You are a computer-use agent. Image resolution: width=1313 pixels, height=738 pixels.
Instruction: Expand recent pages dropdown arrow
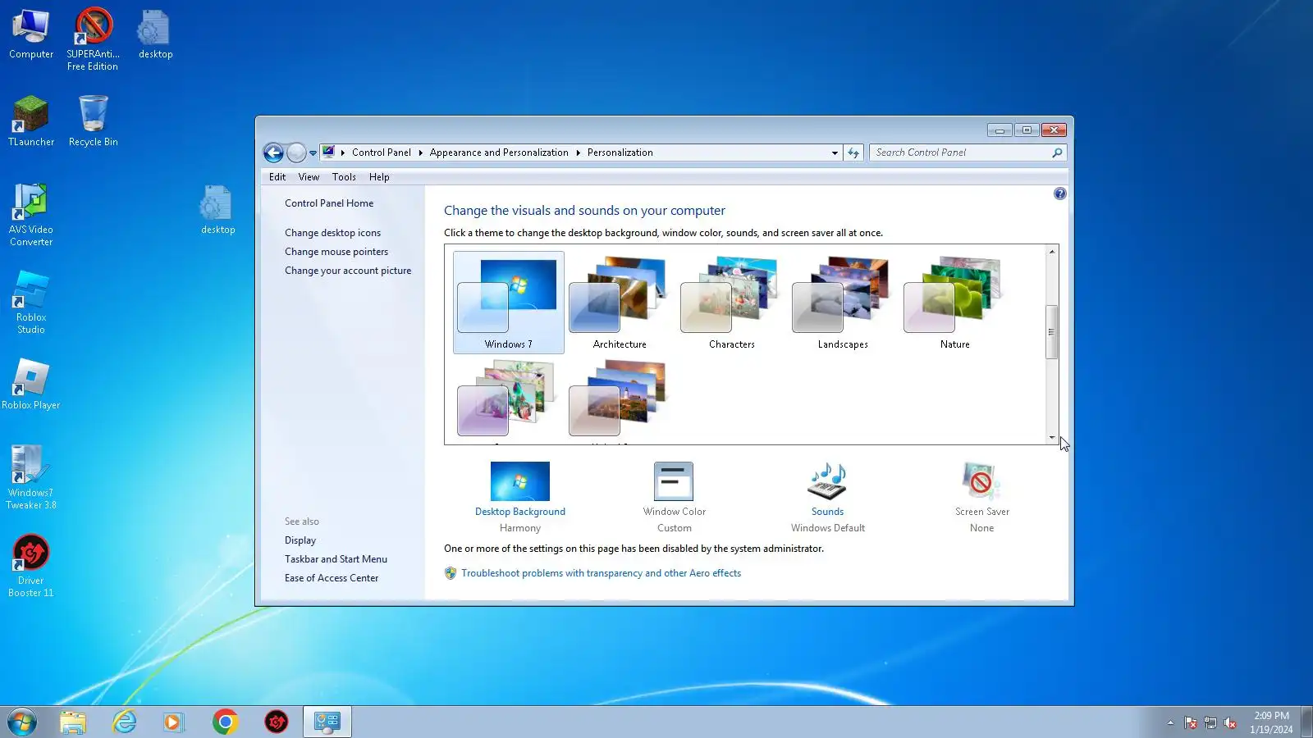(313, 153)
